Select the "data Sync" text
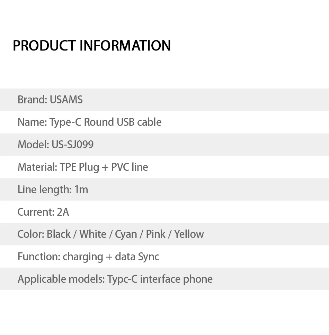 [x=137, y=257]
